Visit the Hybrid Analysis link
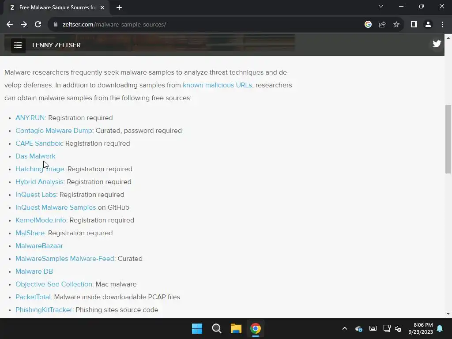The height and width of the screenshot is (339, 452). click(39, 182)
